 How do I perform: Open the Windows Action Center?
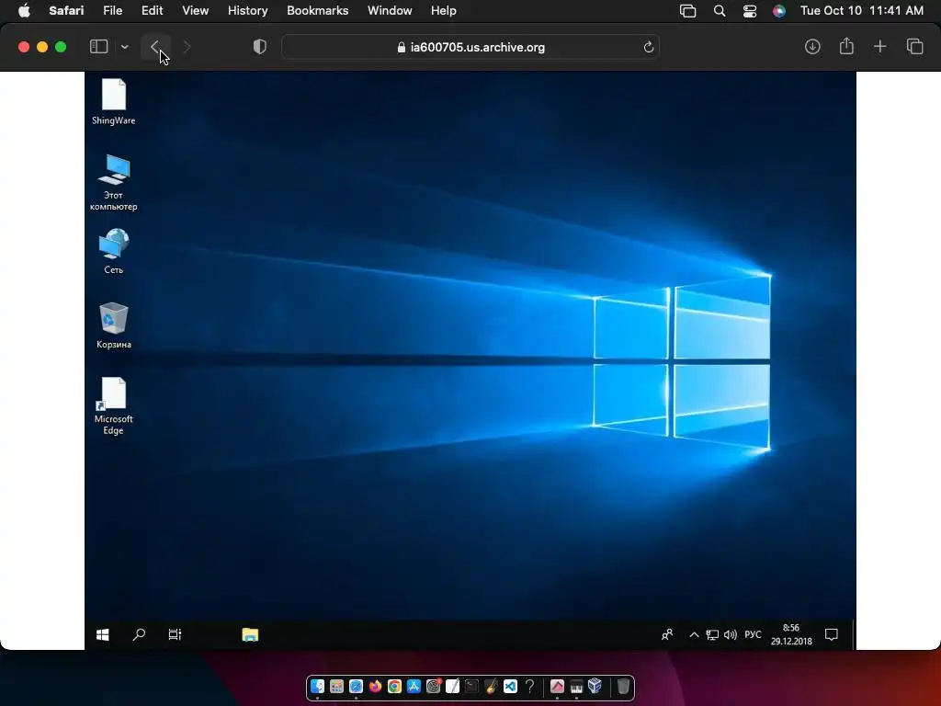tap(831, 634)
